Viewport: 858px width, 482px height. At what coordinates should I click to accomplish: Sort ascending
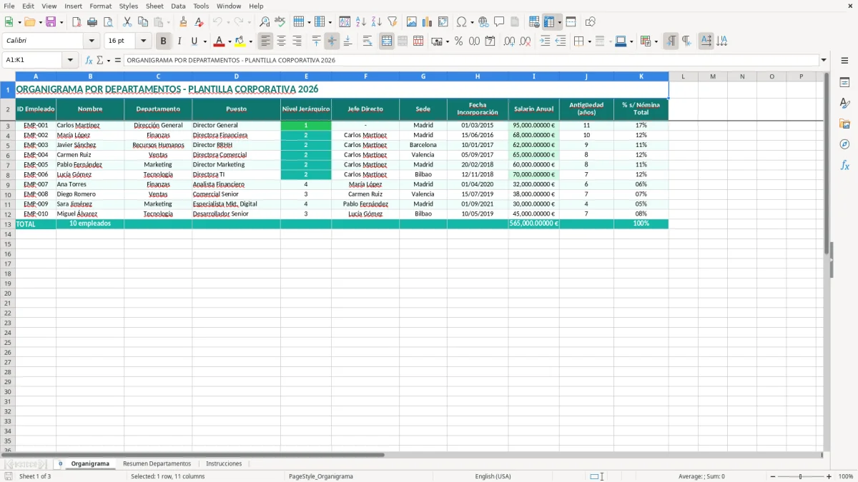[x=361, y=22]
